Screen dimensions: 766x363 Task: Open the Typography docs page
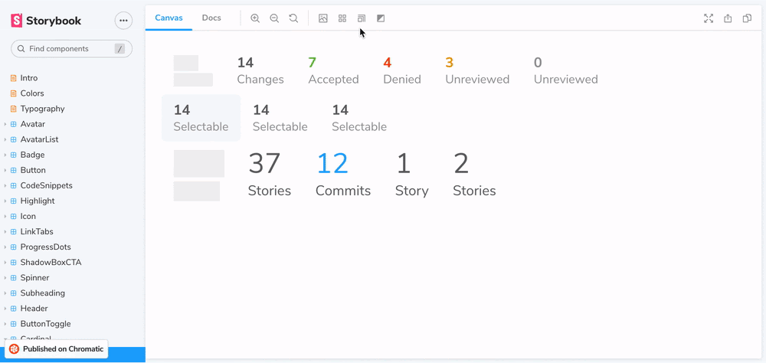coord(42,109)
